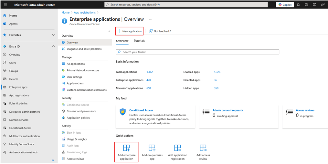This screenshot has width=328, height=164.
Task: Open Access reviews in resource menu
Action: (75, 159)
